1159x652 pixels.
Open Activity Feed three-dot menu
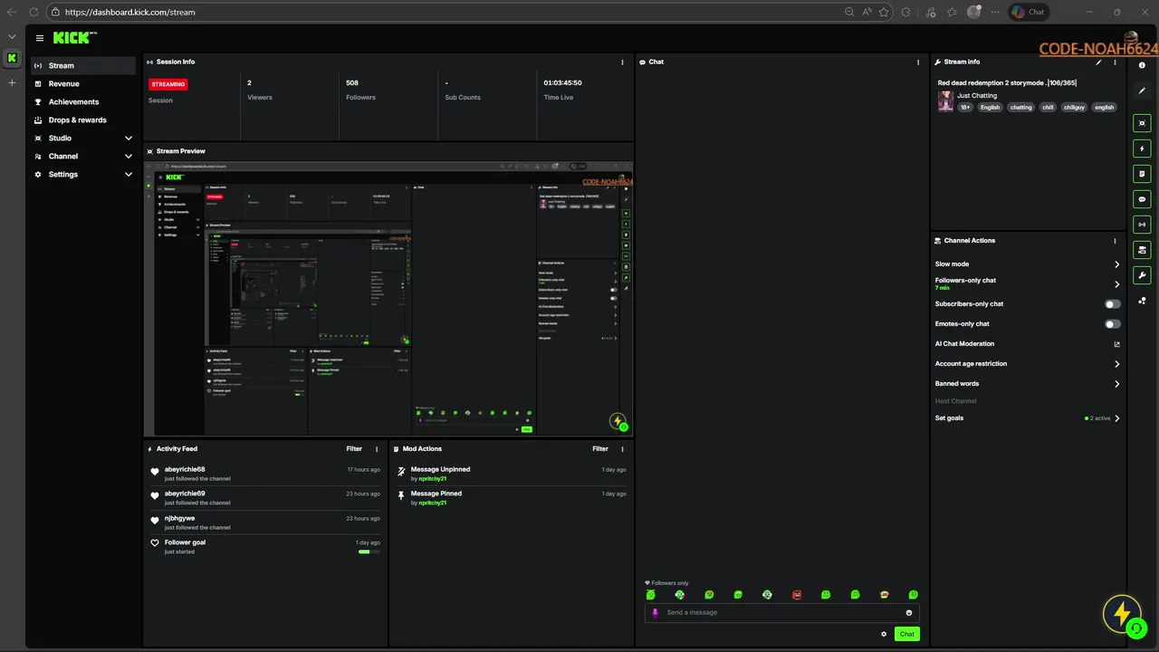377,449
